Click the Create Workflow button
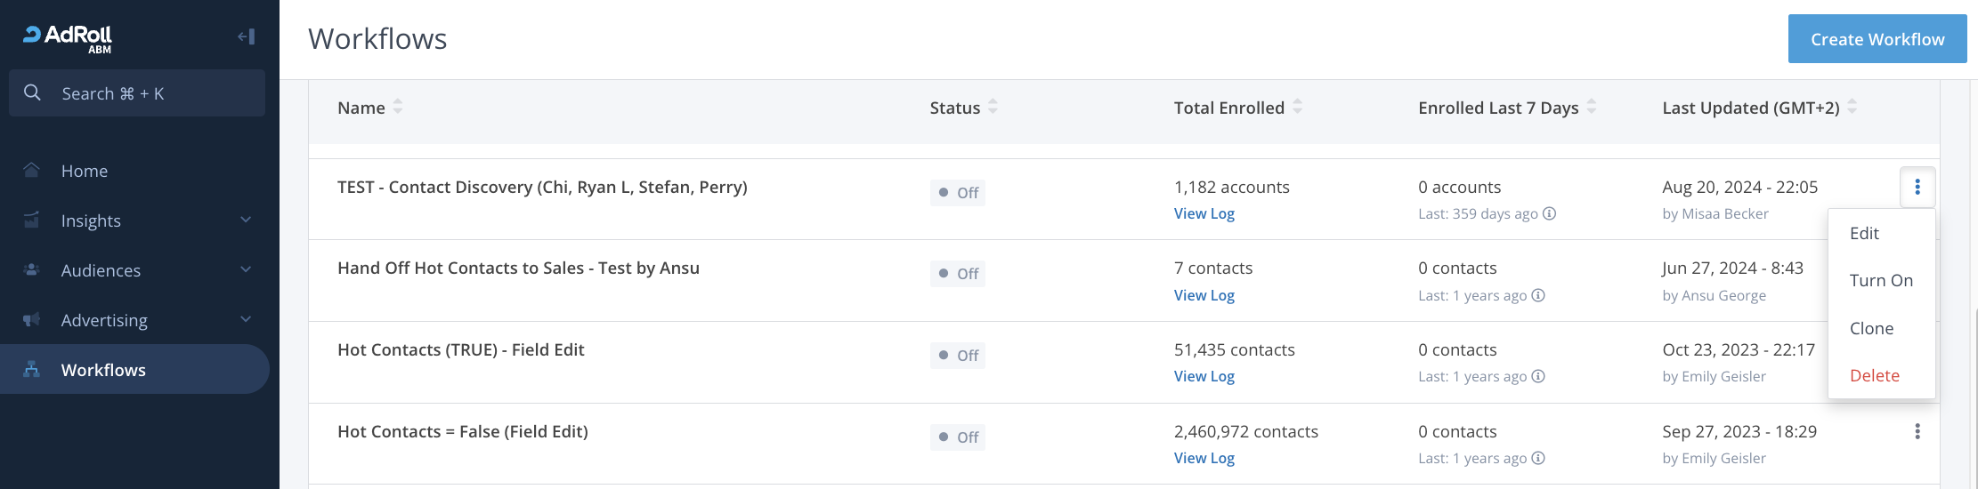1978x489 pixels. point(1877,39)
